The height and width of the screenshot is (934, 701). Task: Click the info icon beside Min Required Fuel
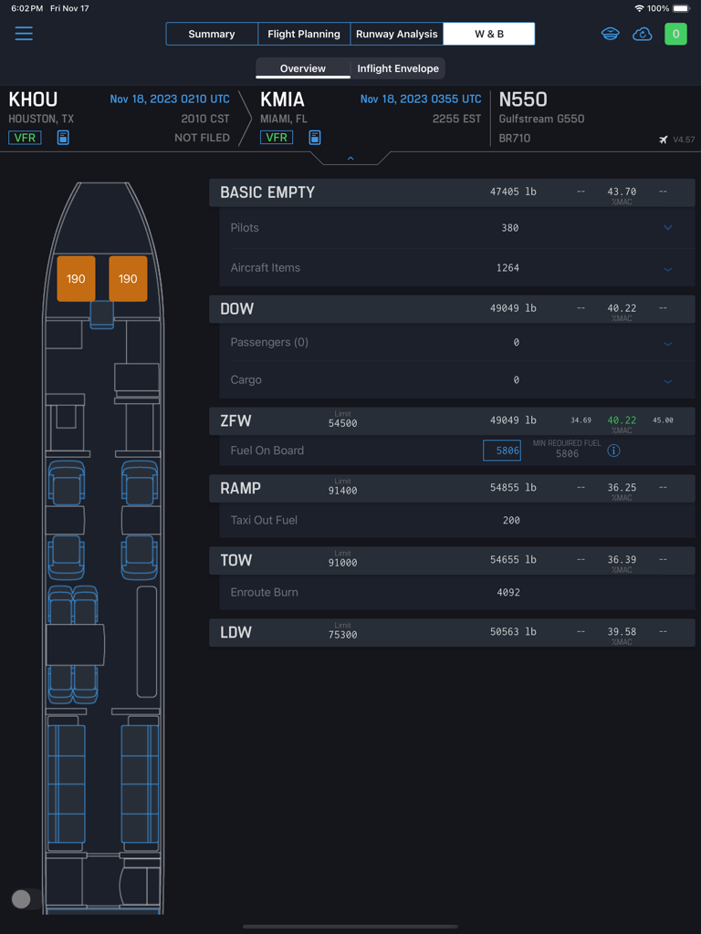pos(613,450)
